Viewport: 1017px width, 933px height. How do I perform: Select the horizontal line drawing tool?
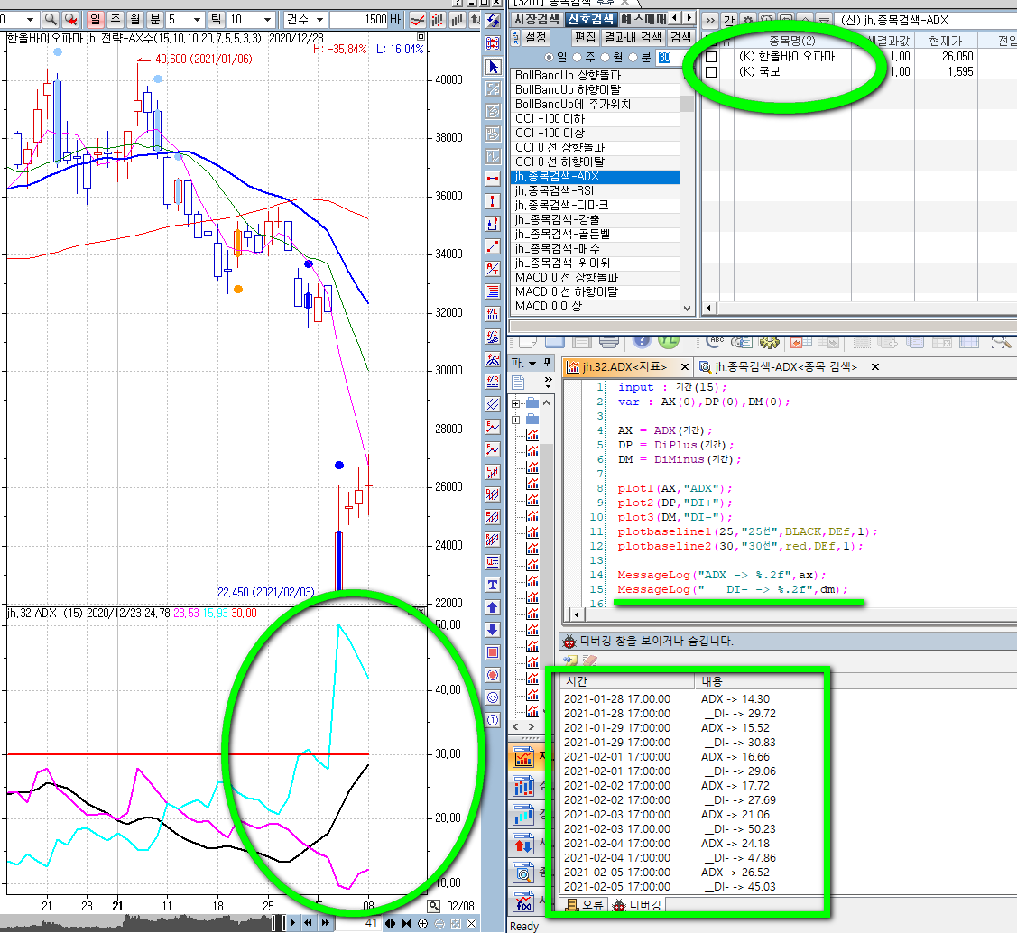tap(493, 179)
